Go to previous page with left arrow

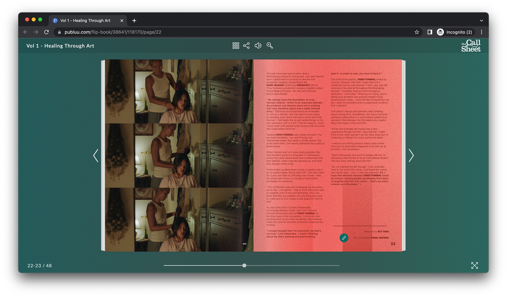pos(96,155)
